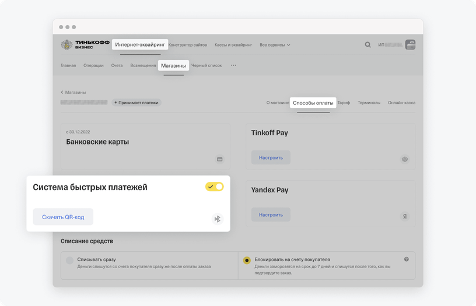Click Настроить for Yandex Pay
The image size is (476, 306).
coord(271,214)
